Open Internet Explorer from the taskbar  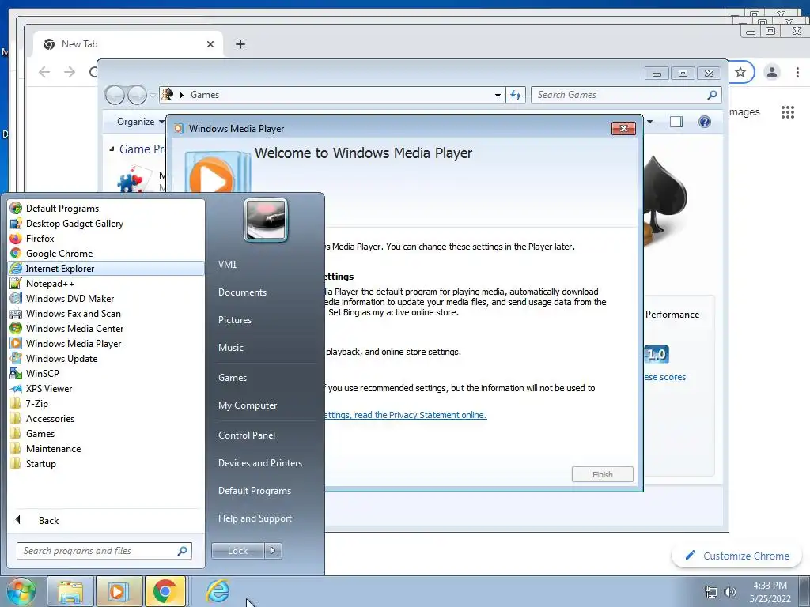coord(218,591)
